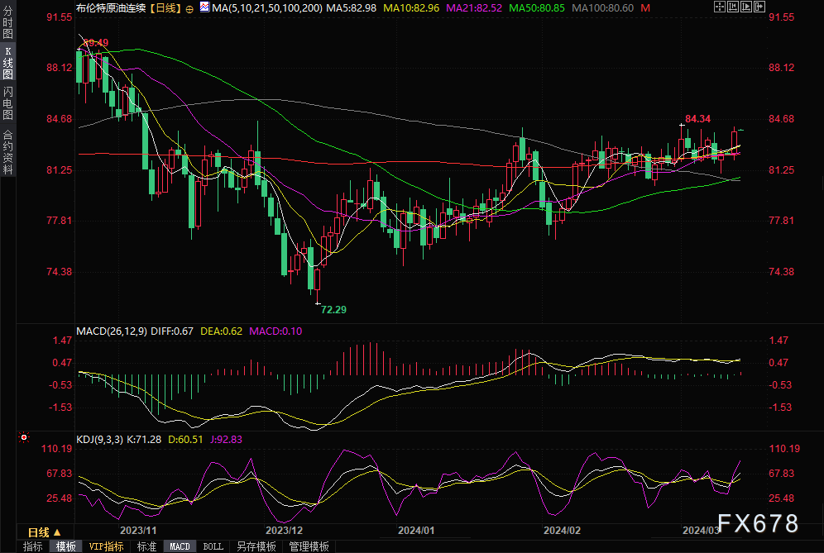
Task: Click 另存模板 to save template
Action: point(256,546)
